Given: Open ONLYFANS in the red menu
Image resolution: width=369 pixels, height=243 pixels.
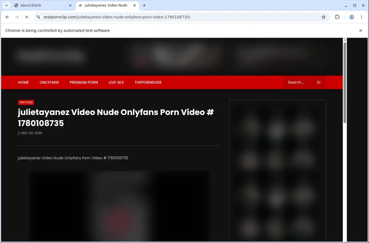Looking at the screenshot, I should (49, 82).
